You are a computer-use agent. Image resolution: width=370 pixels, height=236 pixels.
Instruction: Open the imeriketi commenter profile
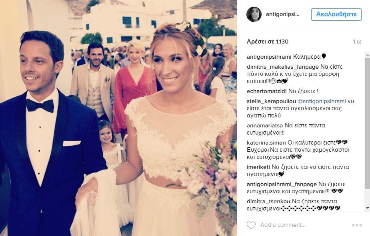[x=258, y=167]
